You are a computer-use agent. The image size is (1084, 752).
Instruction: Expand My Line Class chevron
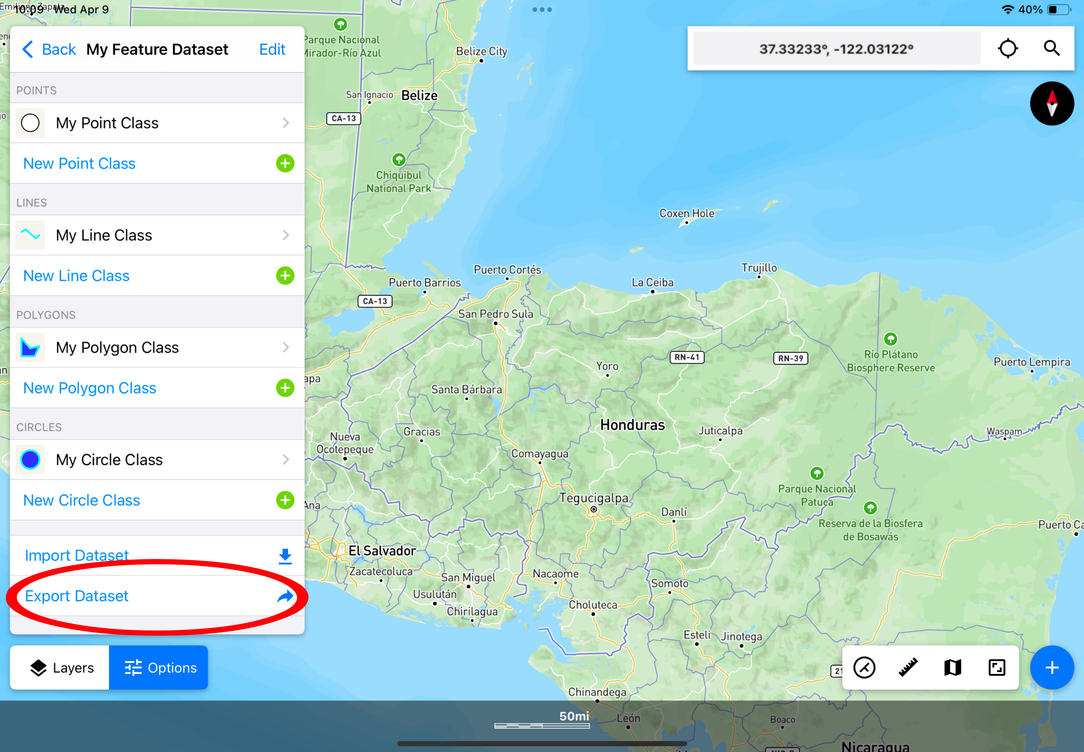286,235
